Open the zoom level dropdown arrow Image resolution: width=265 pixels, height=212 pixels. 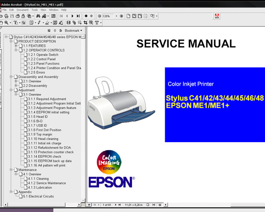pos(116,16)
